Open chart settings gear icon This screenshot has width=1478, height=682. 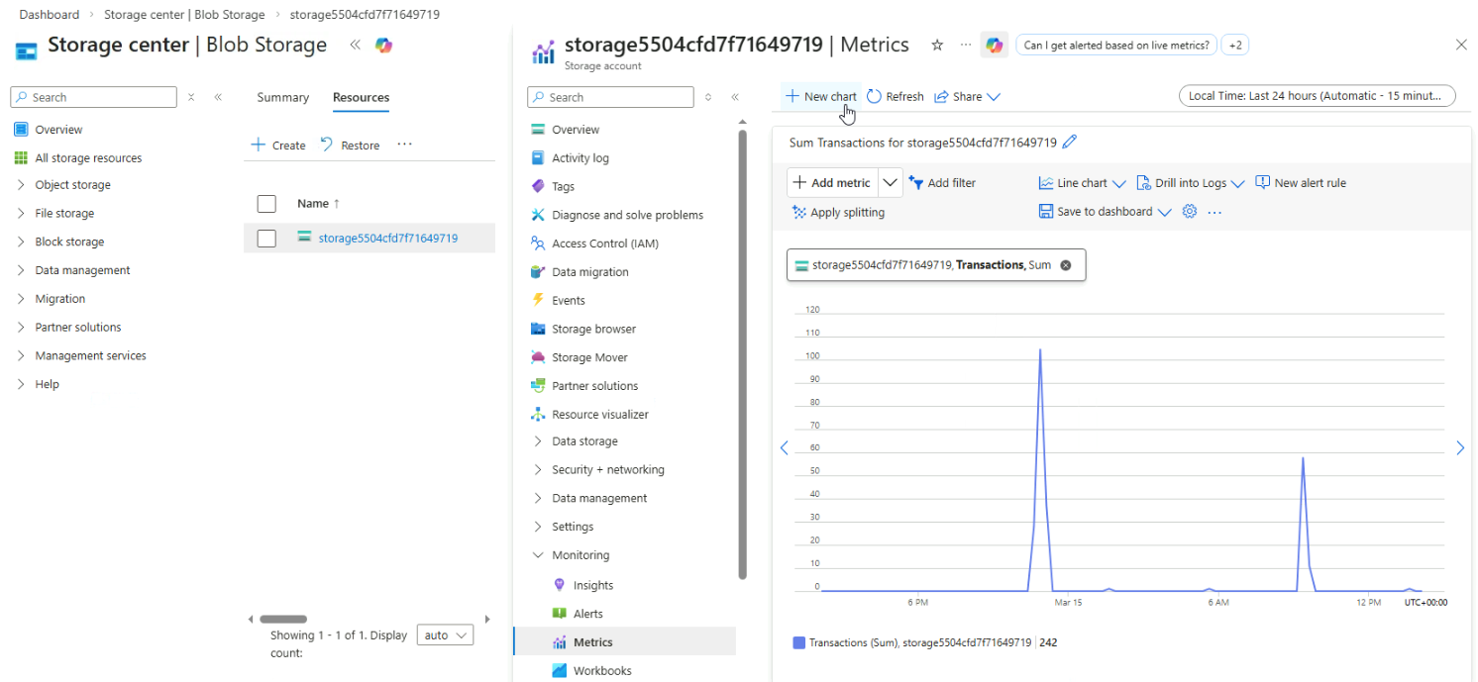click(1190, 212)
